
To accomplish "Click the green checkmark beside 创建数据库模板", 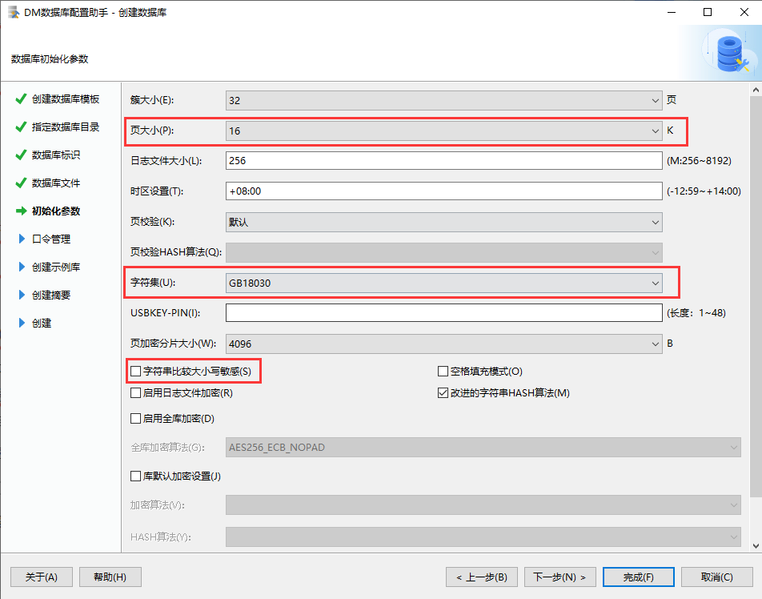I will point(21,99).
